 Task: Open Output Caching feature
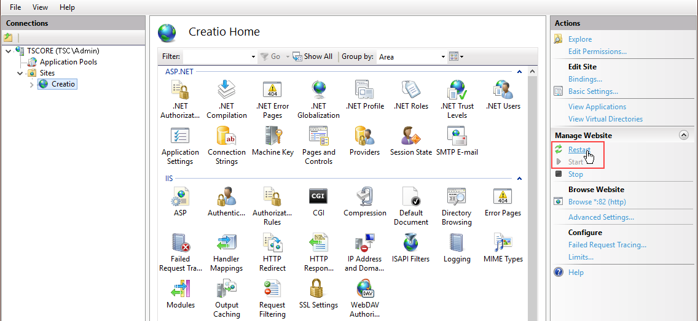coord(227,298)
